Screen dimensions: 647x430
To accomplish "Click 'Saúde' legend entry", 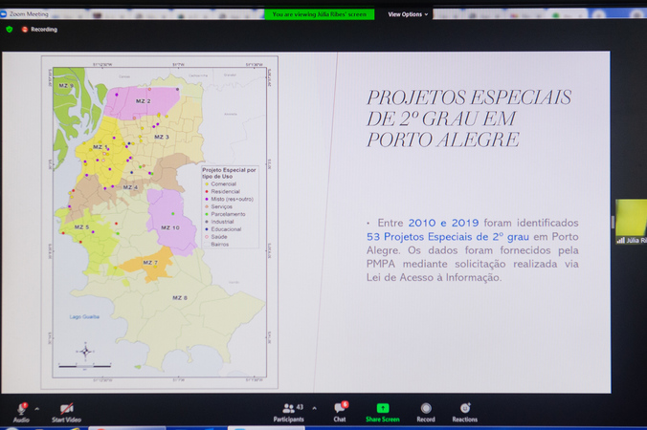I will pos(215,237).
